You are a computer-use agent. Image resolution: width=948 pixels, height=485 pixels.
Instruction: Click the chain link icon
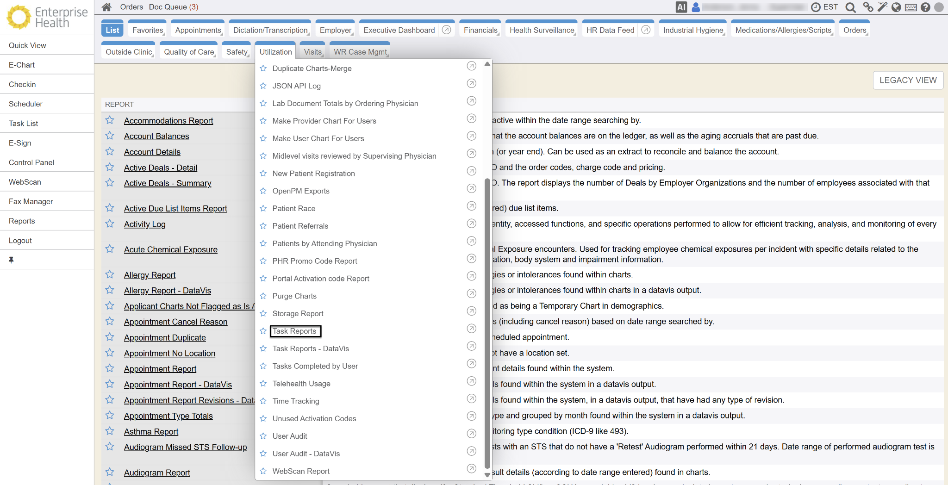point(868,7)
